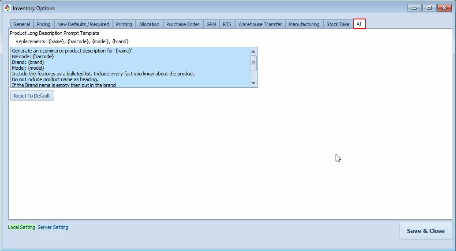Switch to the Pricing tab
Viewport: 456px width, 251px height.
pyautogui.click(x=44, y=24)
